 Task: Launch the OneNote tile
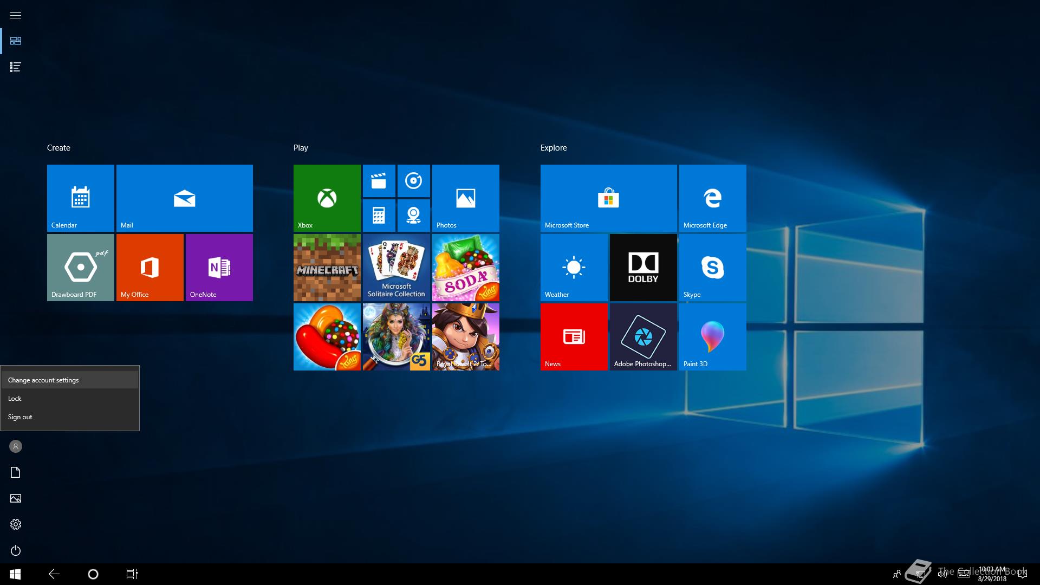click(219, 268)
